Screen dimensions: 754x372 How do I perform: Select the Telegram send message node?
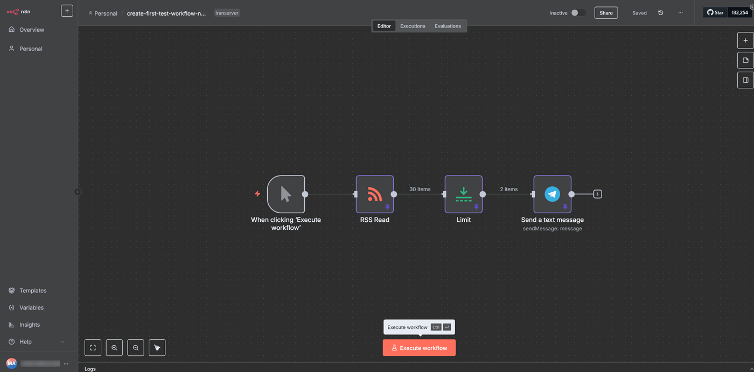[x=552, y=194]
